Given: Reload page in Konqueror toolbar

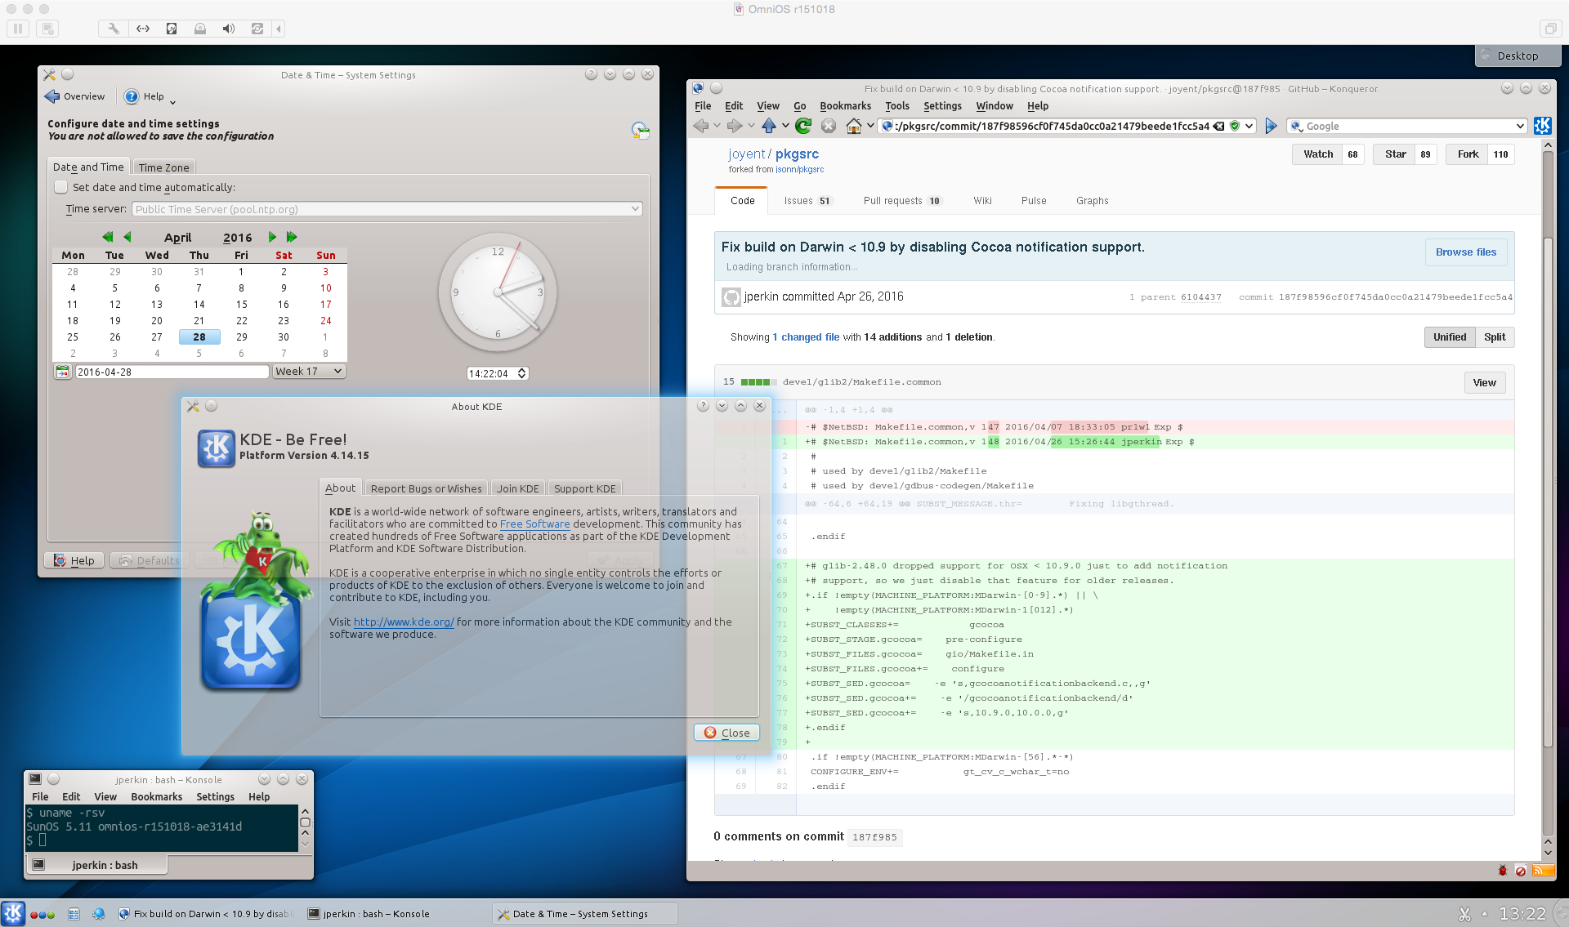Looking at the screenshot, I should (803, 126).
